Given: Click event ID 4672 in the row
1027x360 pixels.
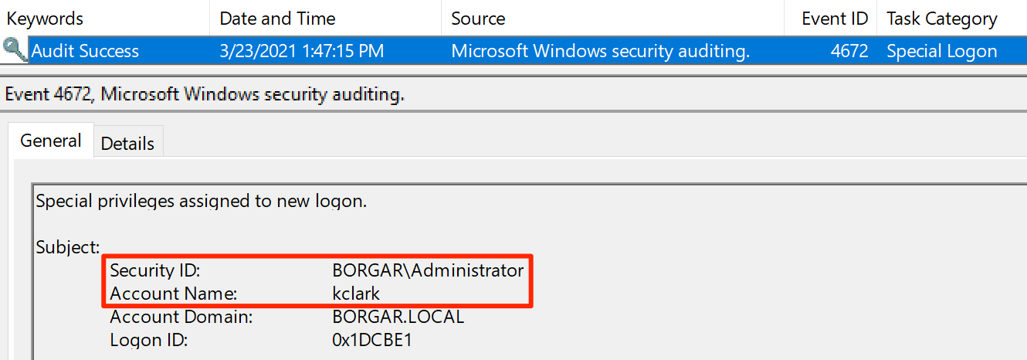Looking at the screenshot, I should click(x=851, y=52).
